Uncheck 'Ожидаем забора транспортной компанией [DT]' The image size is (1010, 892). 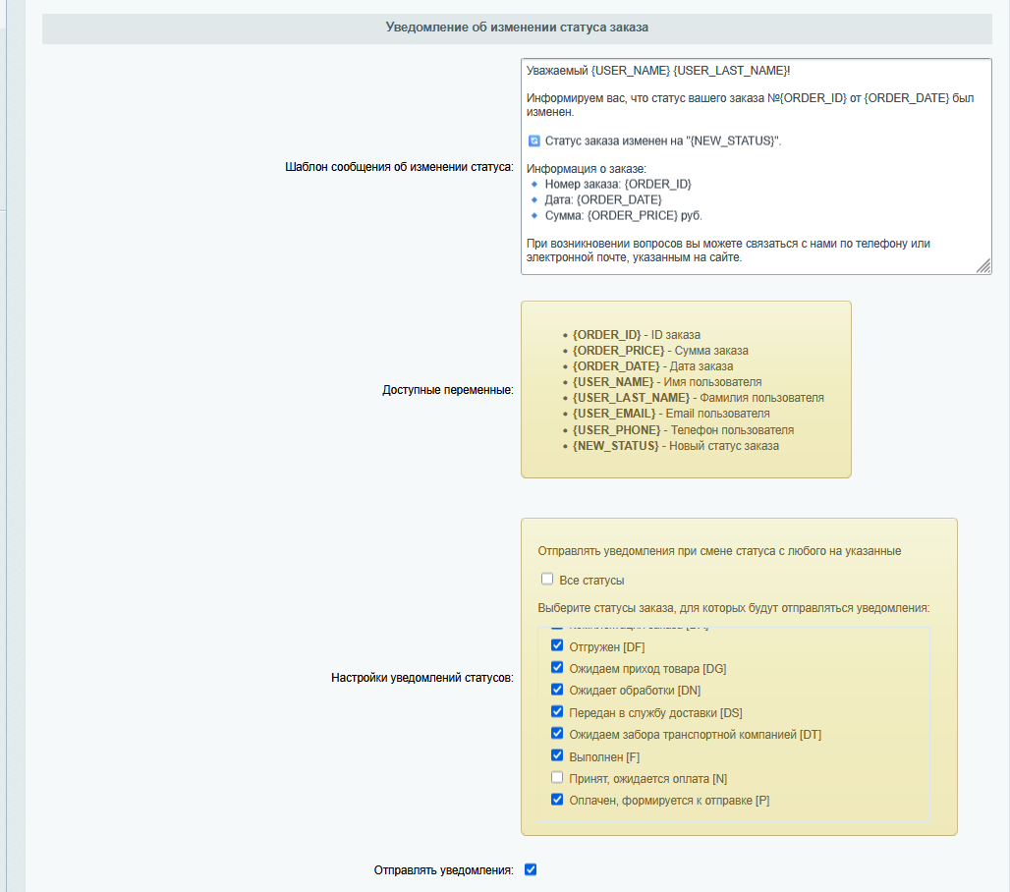tap(557, 734)
